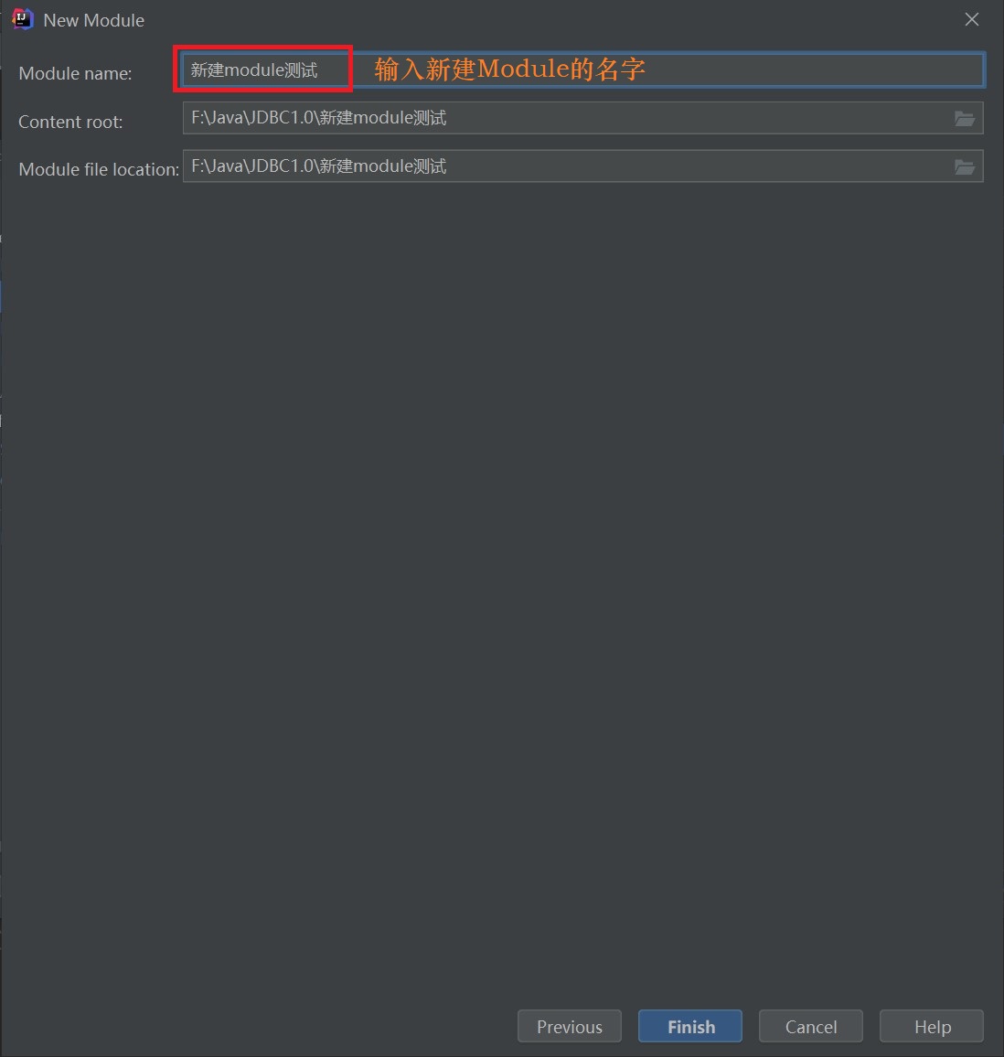Click the Content root path field
This screenshot has width=1004, height=1057.
(x=583, y=118)
